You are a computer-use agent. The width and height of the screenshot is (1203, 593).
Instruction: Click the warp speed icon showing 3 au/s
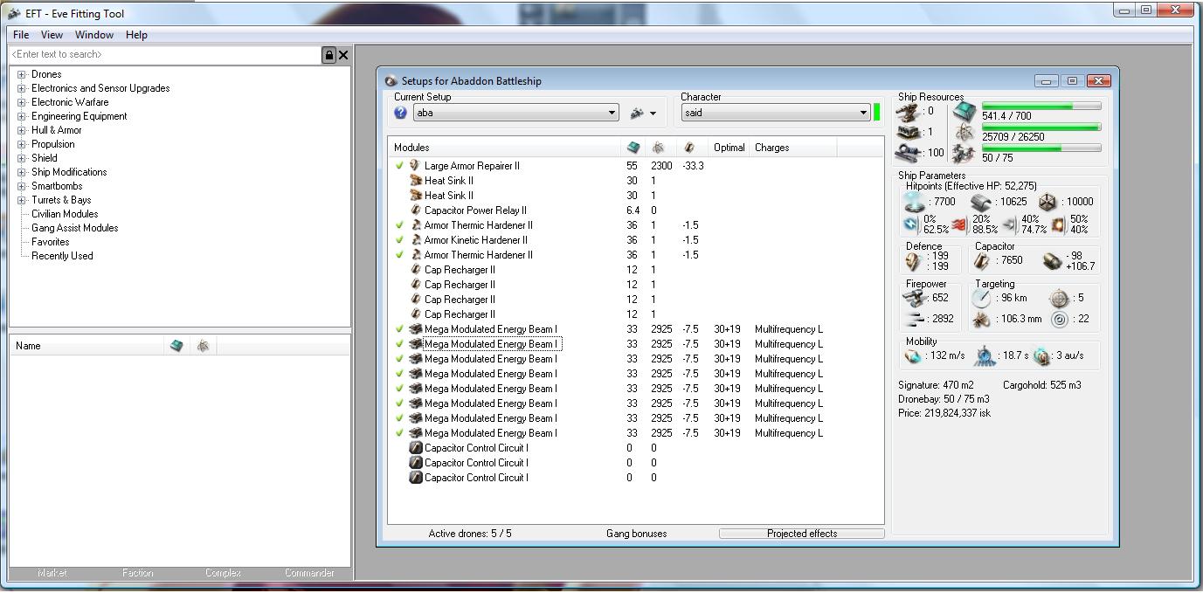coord(1041,355)
